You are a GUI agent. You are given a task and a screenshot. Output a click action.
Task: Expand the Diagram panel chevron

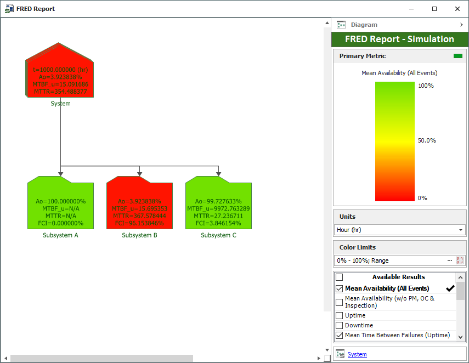(x=461, y=25)
